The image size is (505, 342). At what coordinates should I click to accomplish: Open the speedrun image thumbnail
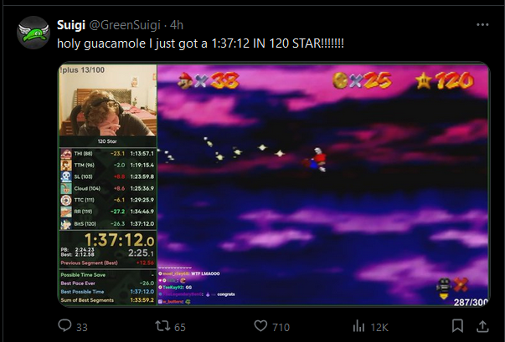[x=274, y=185]
